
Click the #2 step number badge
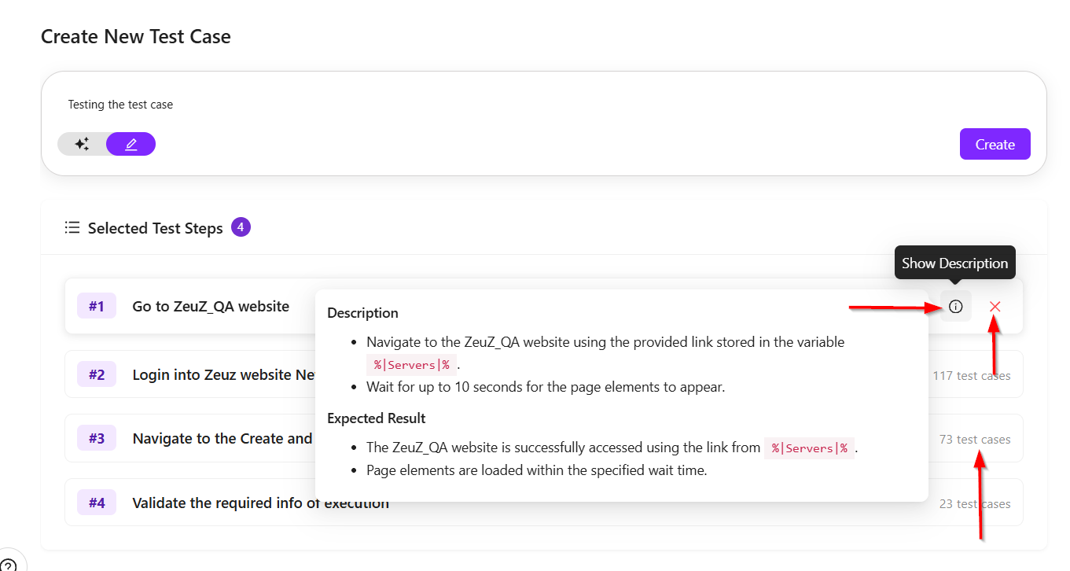click(97, 374)
